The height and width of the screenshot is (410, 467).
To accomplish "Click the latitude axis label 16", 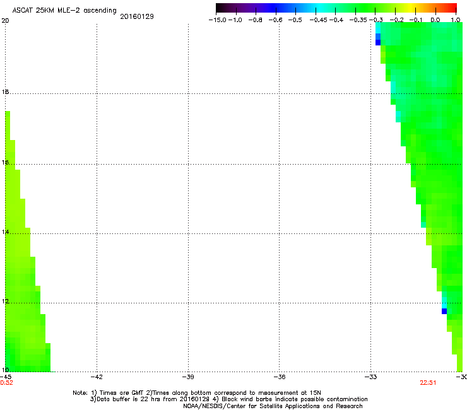I will tap(5, 163).
